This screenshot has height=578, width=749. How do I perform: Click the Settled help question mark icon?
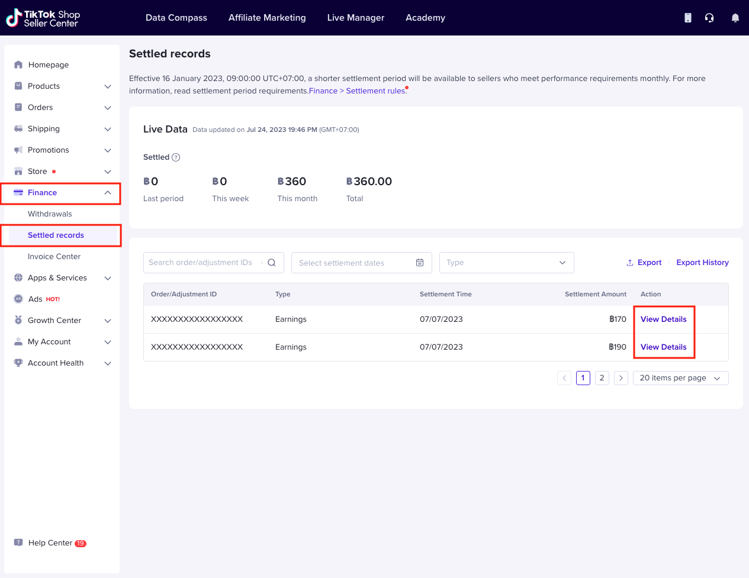(x=176, y=157)
